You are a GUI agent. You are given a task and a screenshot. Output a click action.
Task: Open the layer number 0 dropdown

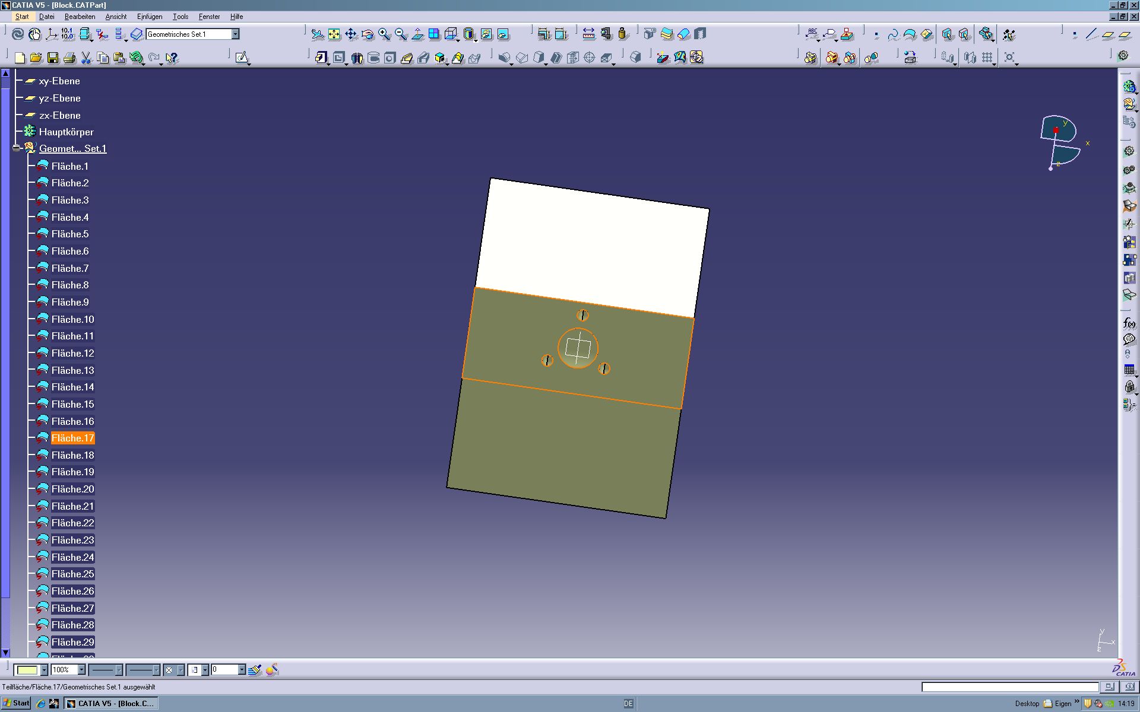coord(242,670)
